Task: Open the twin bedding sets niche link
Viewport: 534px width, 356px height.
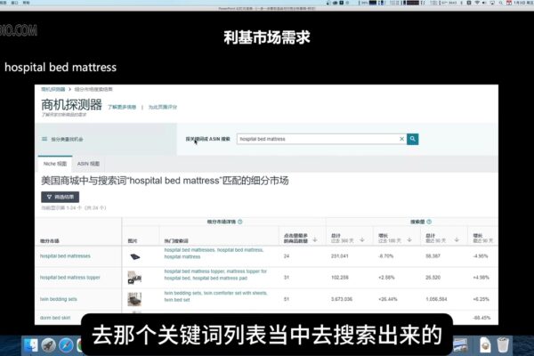Action: pyautogui.click(x=59, y=299)
